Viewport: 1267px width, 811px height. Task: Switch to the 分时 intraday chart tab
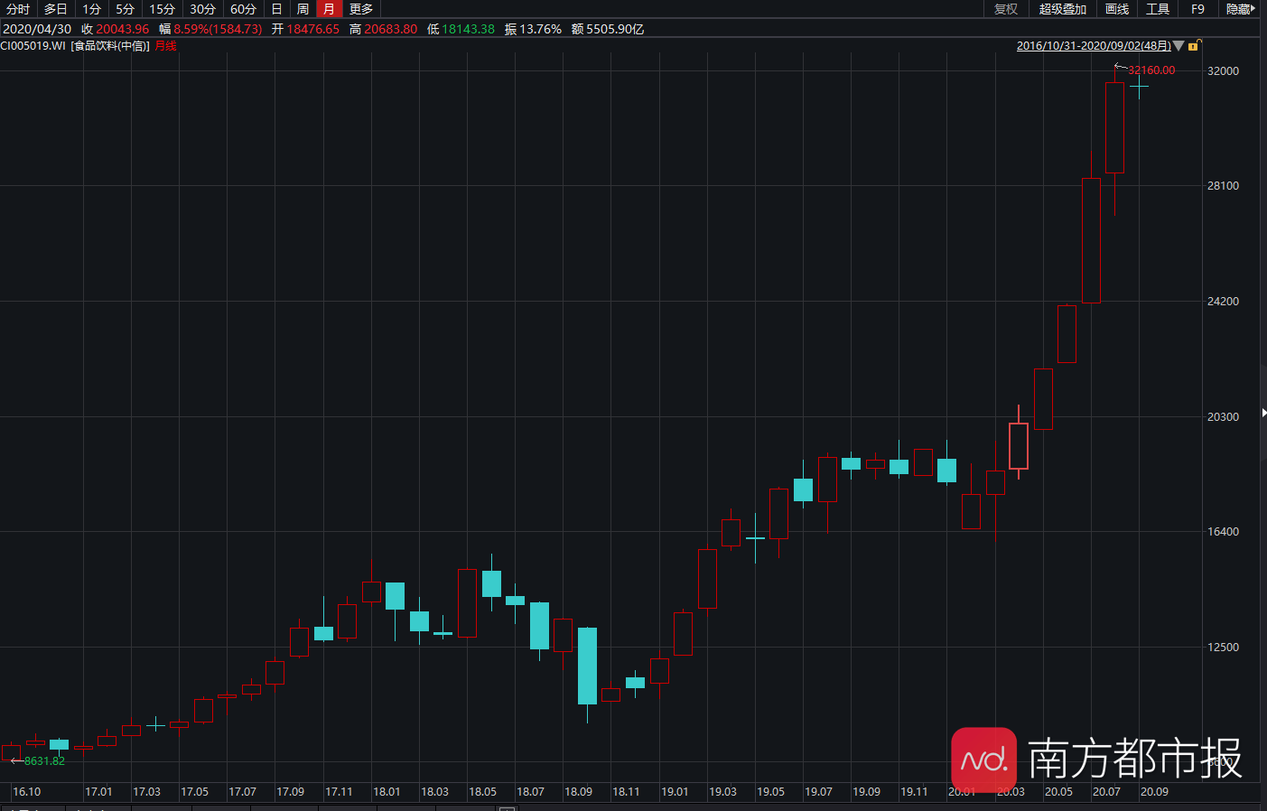[x=18, y=9]
